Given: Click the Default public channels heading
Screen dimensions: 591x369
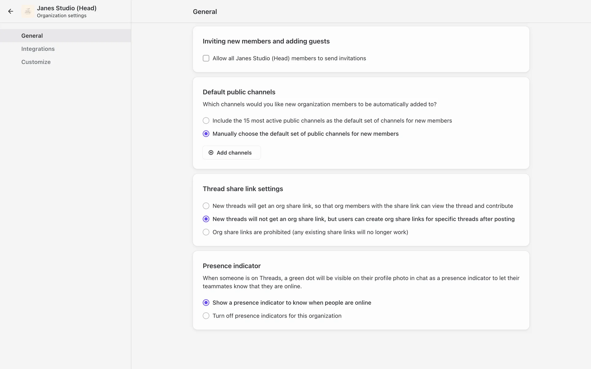Looking at the screenshot, I should [x=239, y=92].
